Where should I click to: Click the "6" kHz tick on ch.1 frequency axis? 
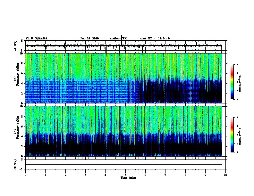point(22,73)
